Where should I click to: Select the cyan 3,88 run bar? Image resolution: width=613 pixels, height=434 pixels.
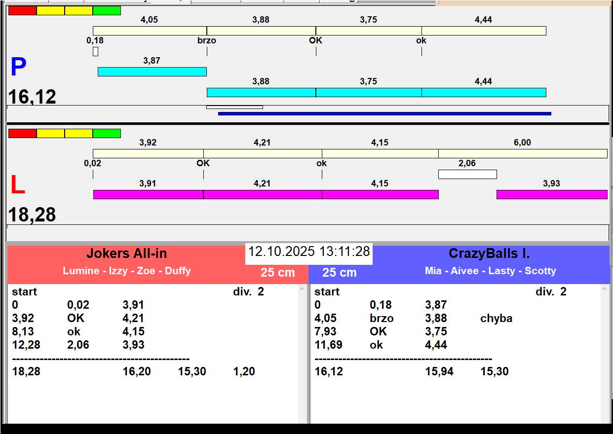coord(261,92)
